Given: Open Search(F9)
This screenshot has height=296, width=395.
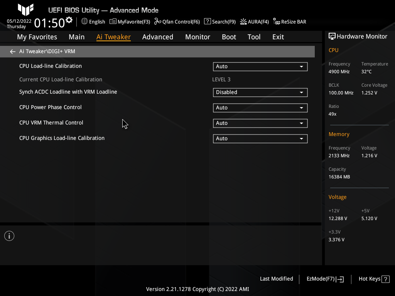Looking at the screenshot, I should tap(219, 22).
